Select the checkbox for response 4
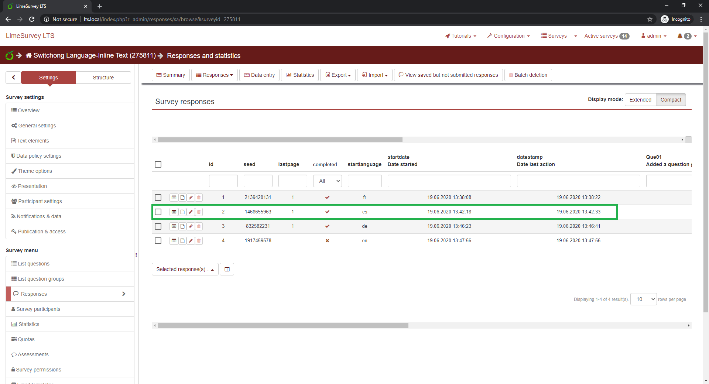 click(158, 241)
